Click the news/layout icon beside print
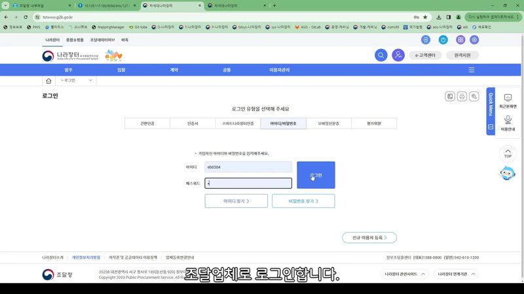Viewport: 524px width, 294px height. point(450,96)
